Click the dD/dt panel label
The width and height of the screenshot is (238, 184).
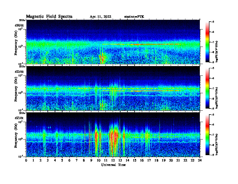pyautogui.click(x=19, y=72)
